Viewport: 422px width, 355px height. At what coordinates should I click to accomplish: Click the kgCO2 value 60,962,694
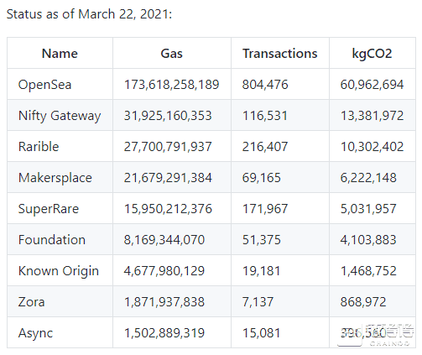tap(372, 85)
